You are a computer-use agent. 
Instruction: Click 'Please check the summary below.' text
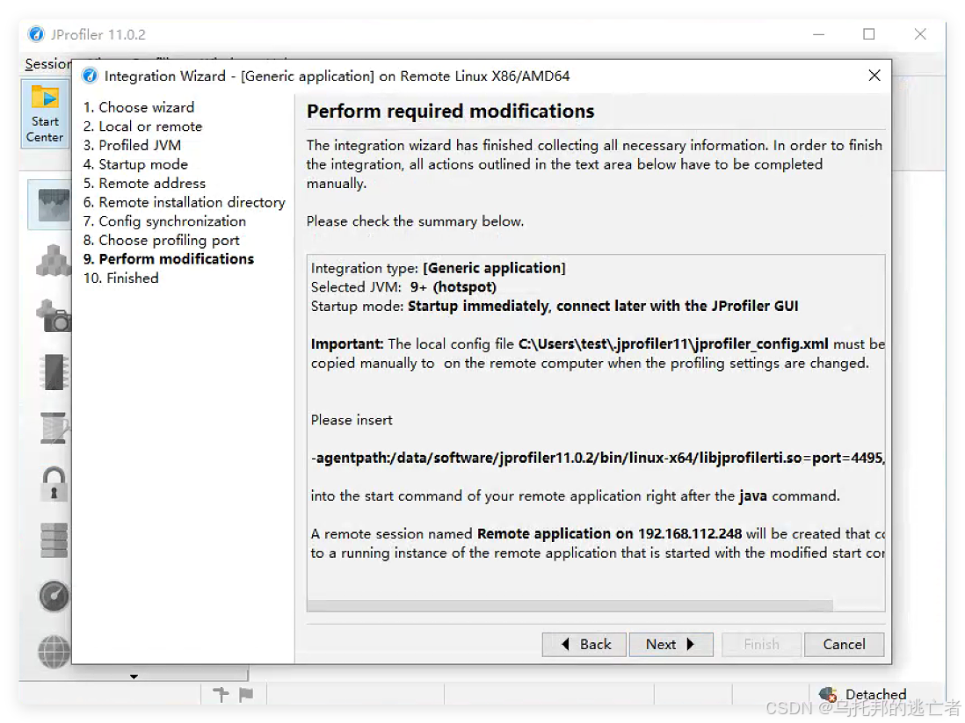pos(416,221)
